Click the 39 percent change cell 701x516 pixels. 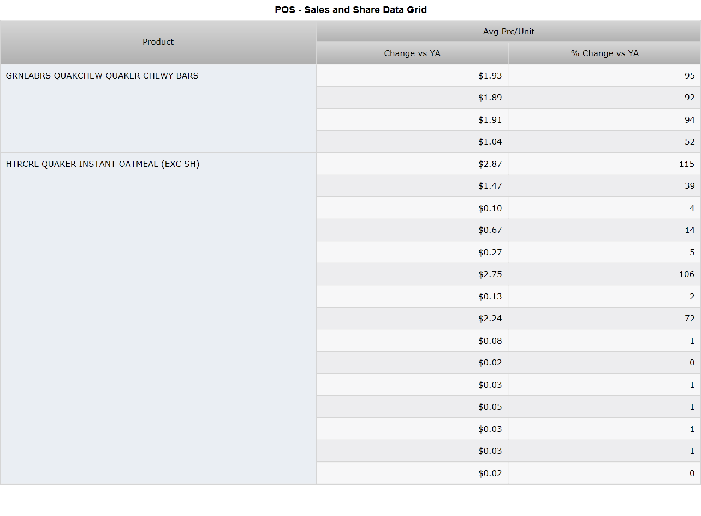(605, 186)
